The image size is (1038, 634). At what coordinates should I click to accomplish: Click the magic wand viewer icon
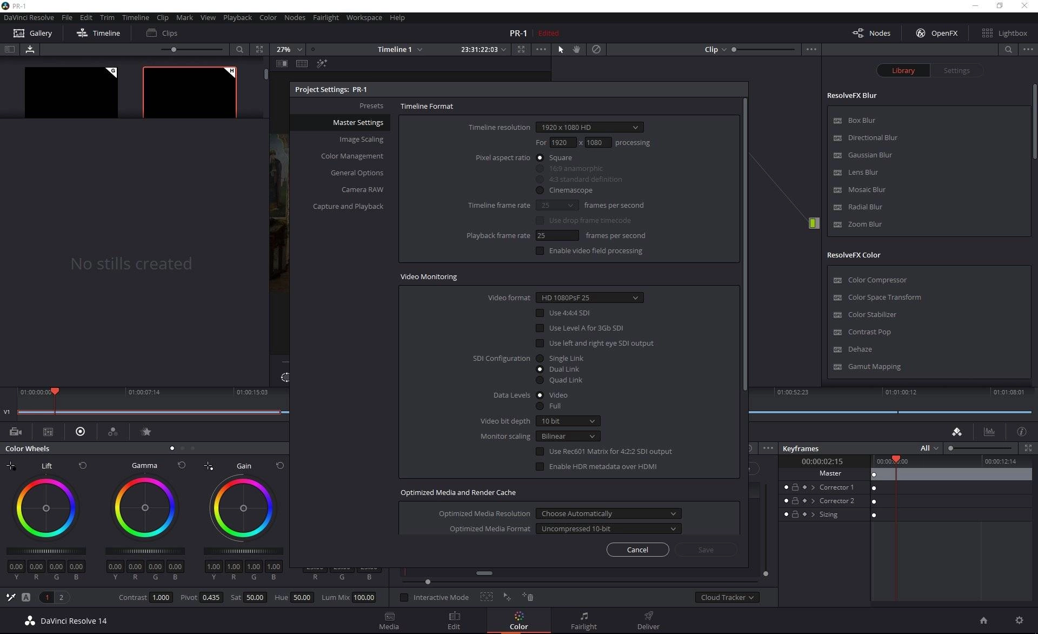tap(322, 64)
